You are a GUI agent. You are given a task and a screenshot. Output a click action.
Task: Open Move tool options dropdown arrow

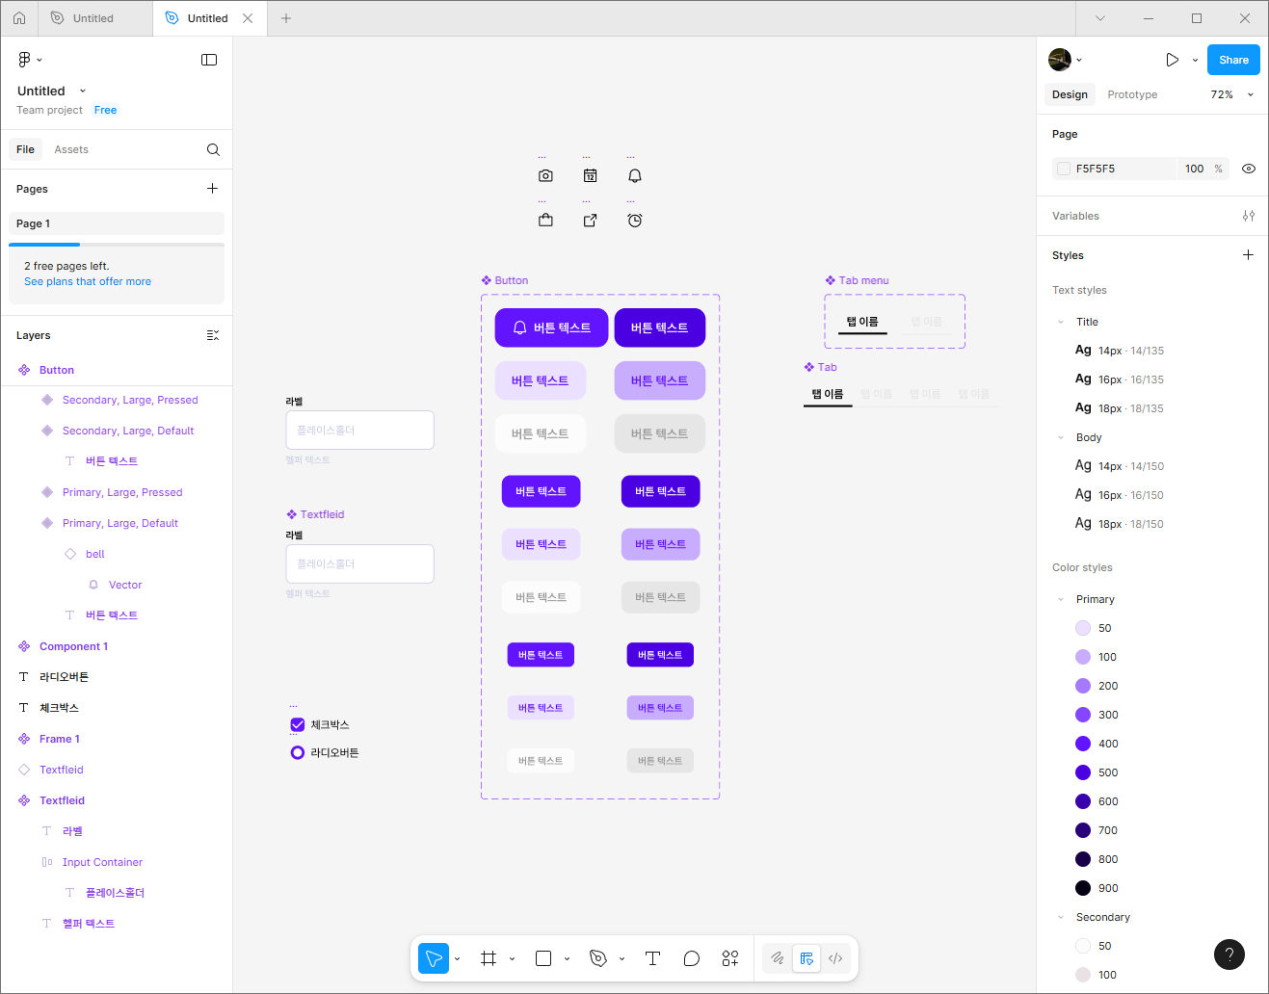(x=457, y=958)
